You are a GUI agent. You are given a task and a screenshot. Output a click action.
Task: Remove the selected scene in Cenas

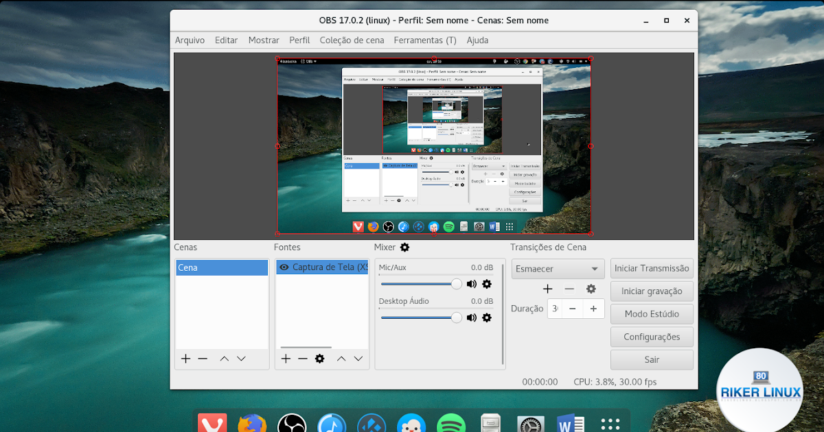click(x=203, y=359)
